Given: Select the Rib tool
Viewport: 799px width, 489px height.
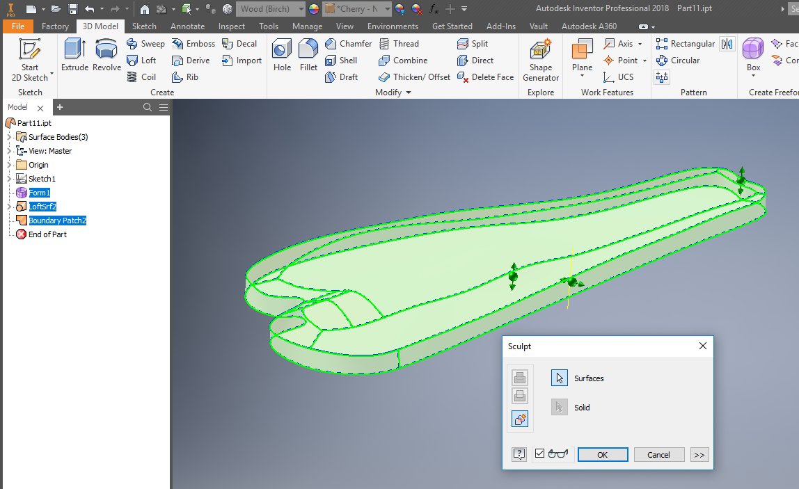Looking at the screenshot, I should [185, 77].
